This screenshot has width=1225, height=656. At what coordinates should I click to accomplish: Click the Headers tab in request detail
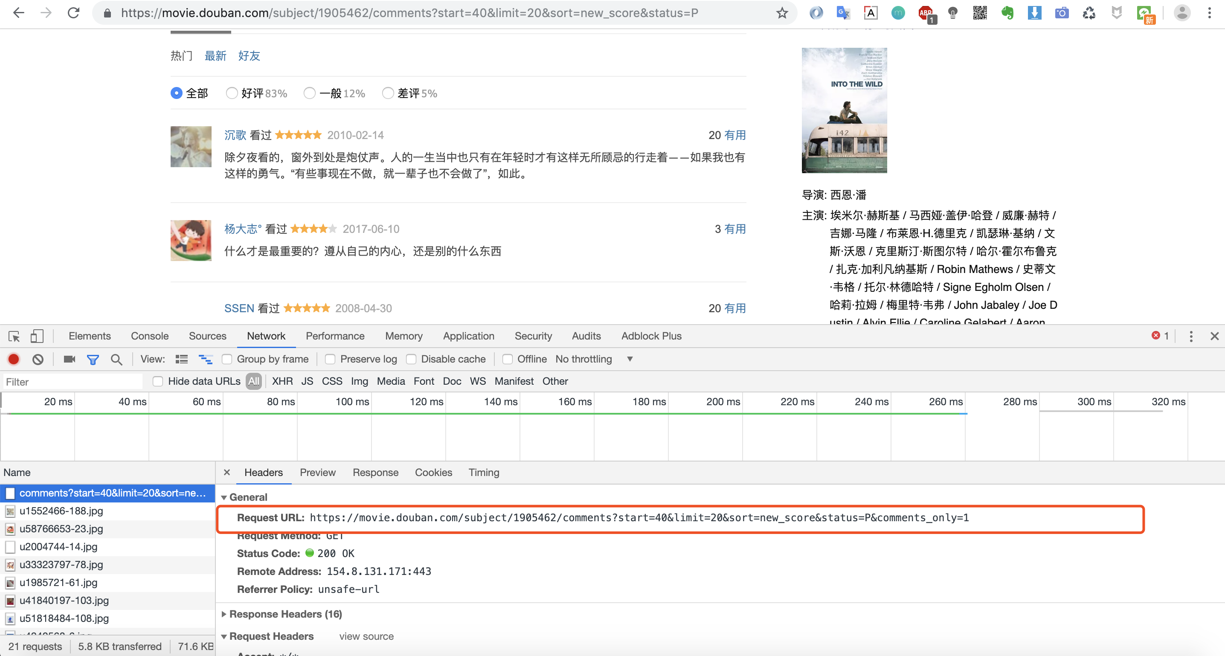click(x=262, y=473)
